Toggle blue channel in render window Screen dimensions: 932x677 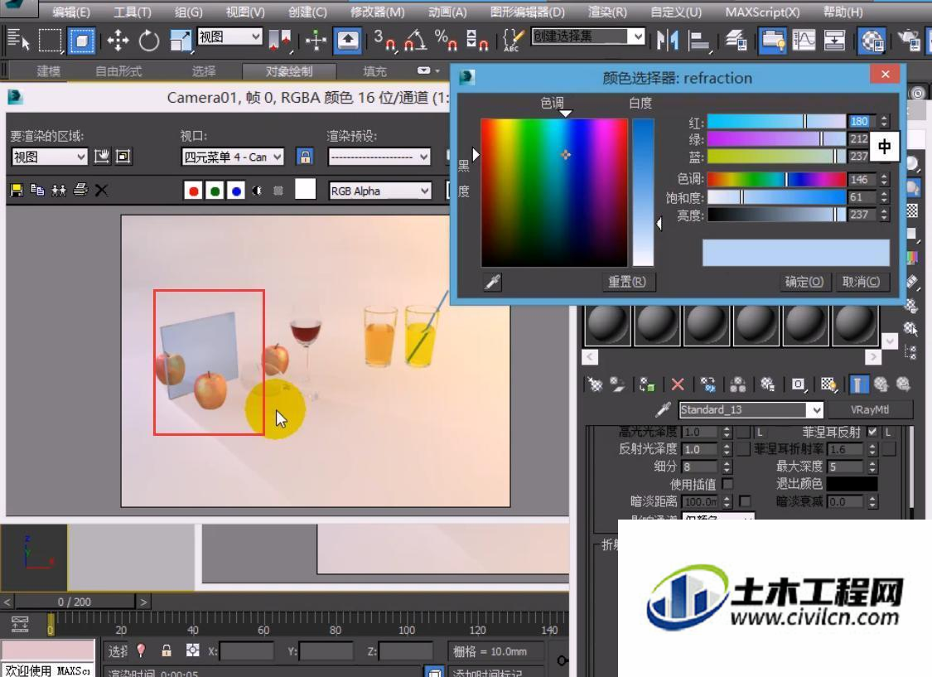(x=236, y=191)
